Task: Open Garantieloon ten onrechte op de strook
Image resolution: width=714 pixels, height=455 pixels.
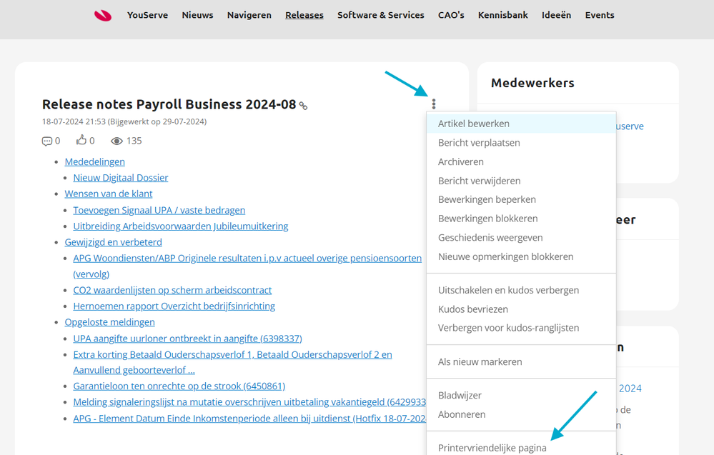Action: [x=179, y=386]
